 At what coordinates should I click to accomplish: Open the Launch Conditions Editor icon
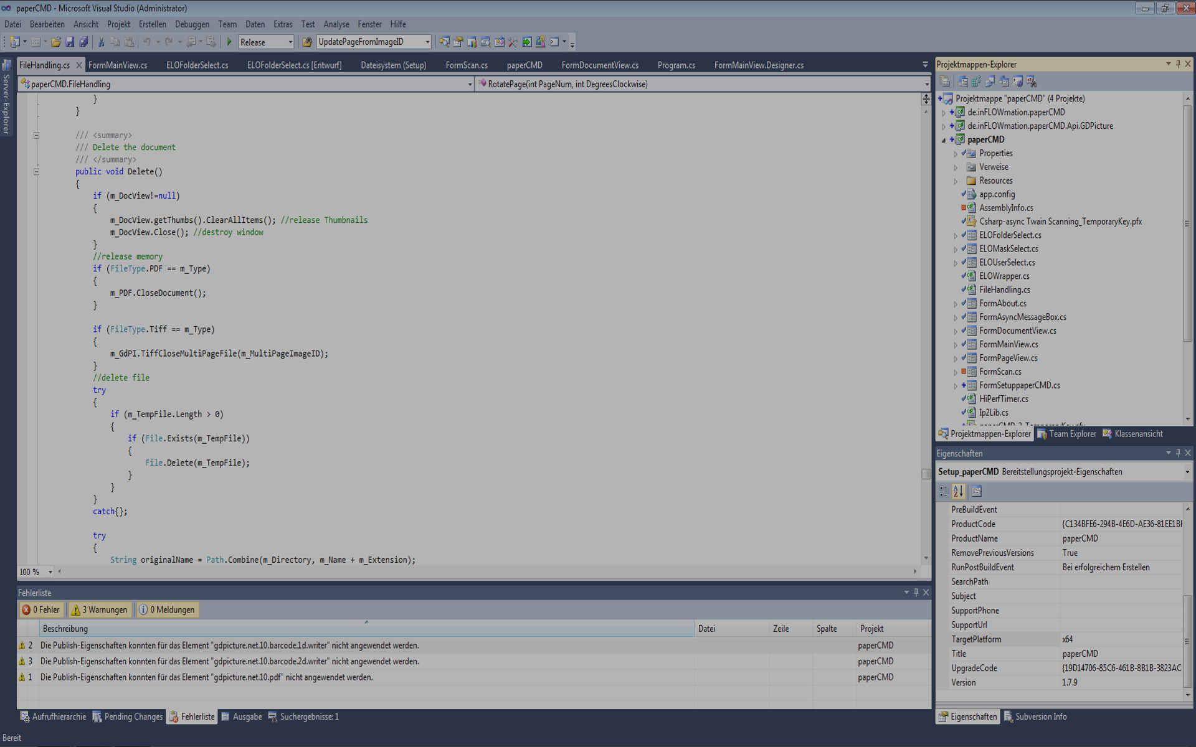tap(1032, 82)
